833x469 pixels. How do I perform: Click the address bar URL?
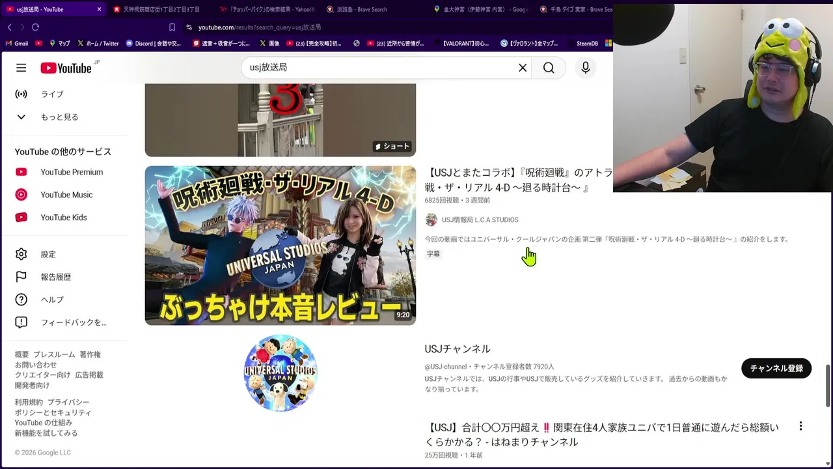[x=259, y=27]
